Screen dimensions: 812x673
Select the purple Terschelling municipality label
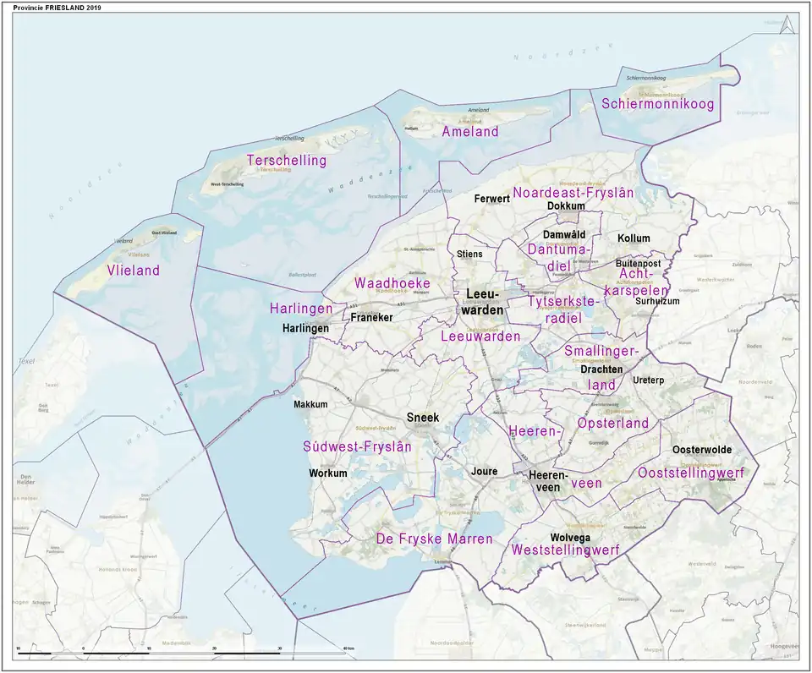(x=286, y=160)
